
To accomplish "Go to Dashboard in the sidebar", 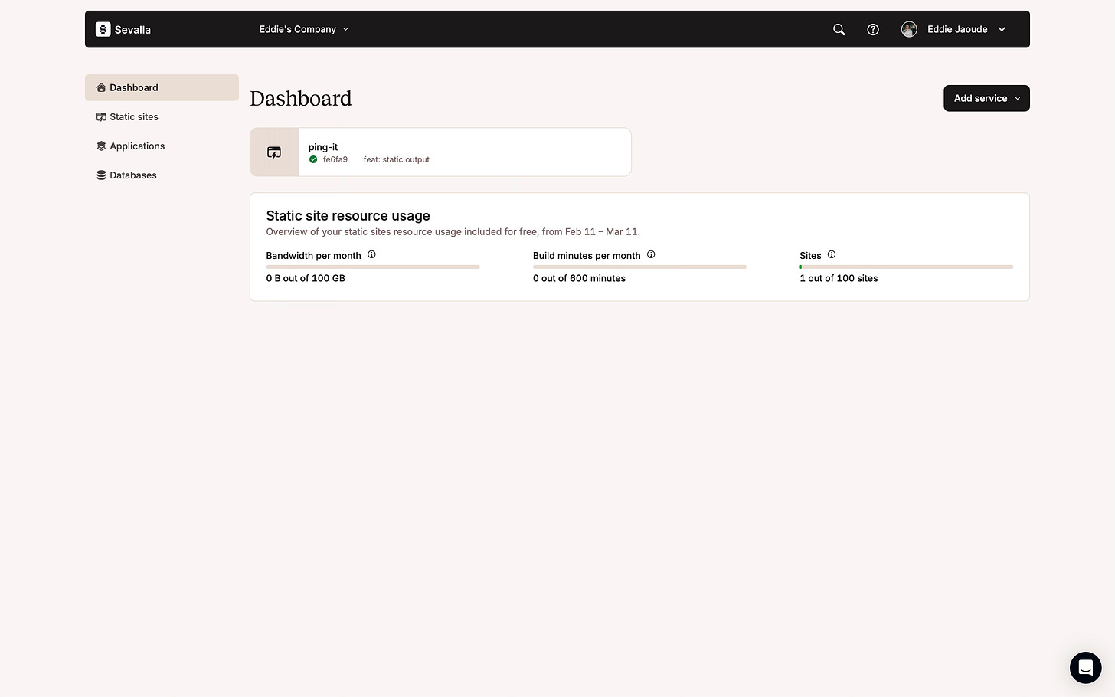I will [x=162, y=87].
